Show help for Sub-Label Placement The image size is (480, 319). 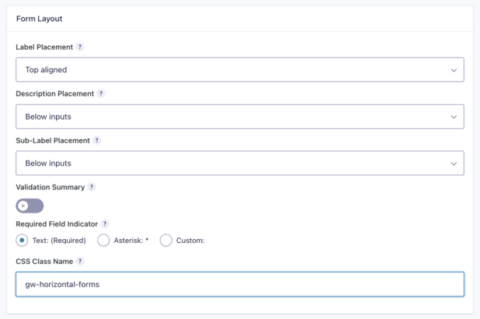click(97, 140)
